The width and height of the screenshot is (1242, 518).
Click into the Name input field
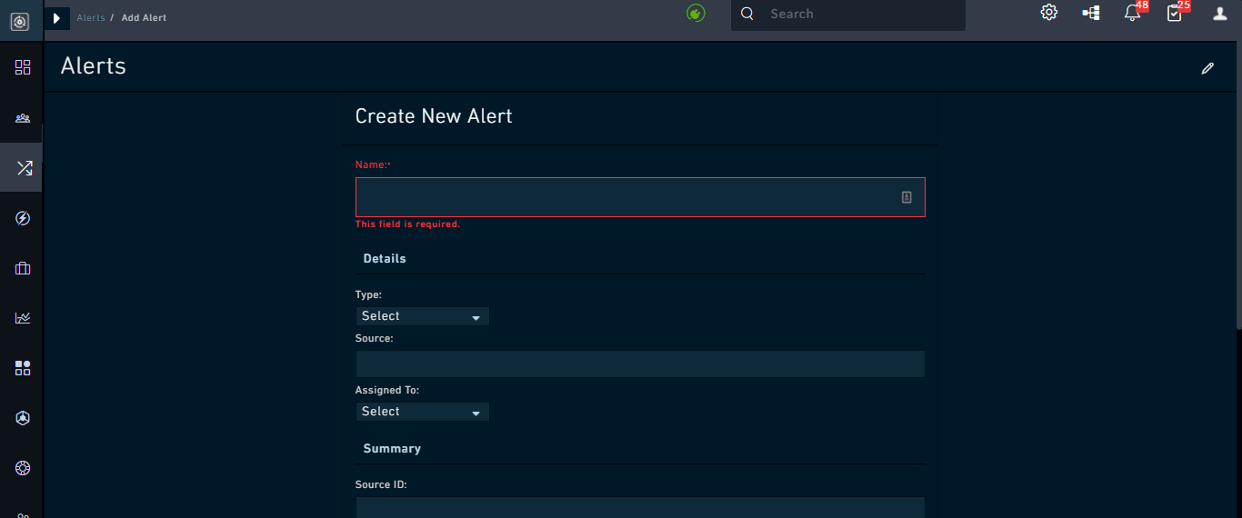640,197
